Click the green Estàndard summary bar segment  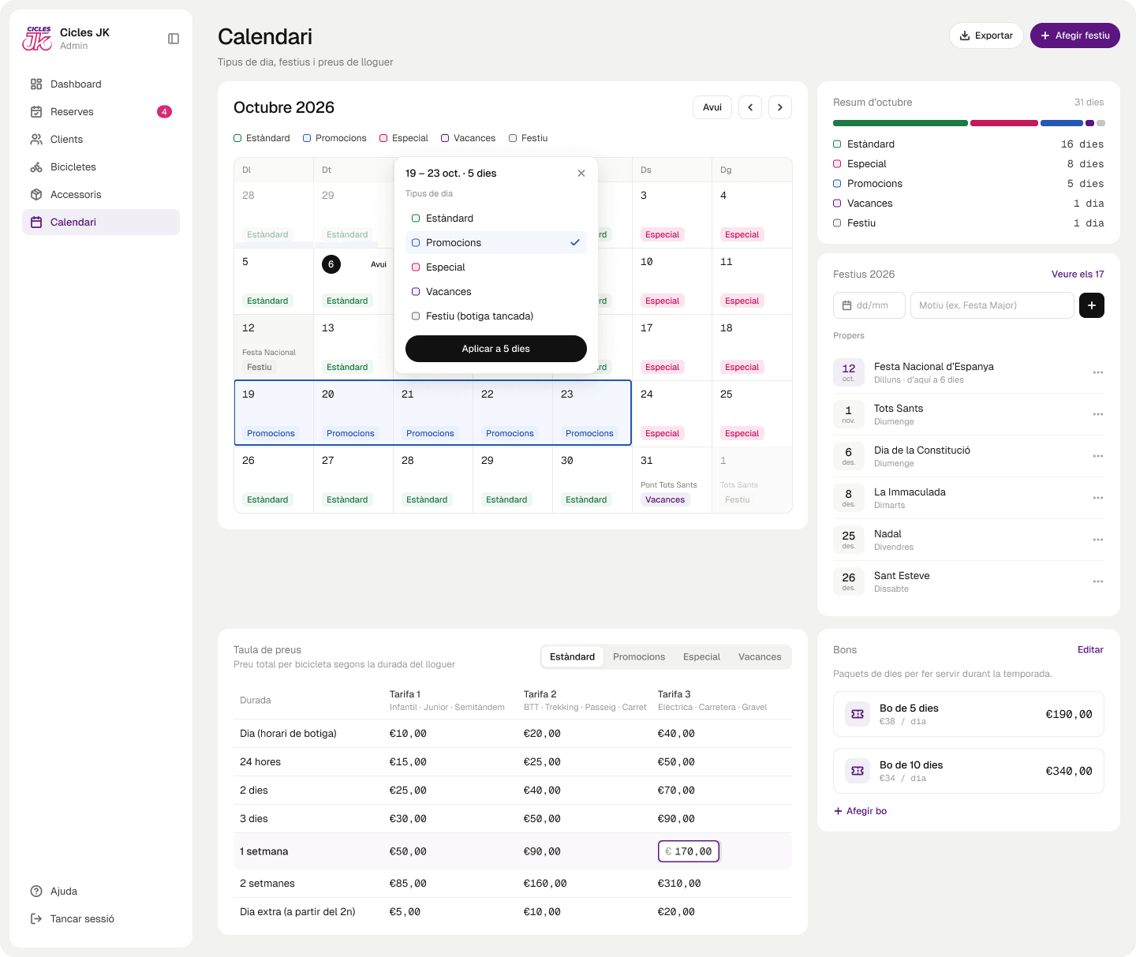900,123
